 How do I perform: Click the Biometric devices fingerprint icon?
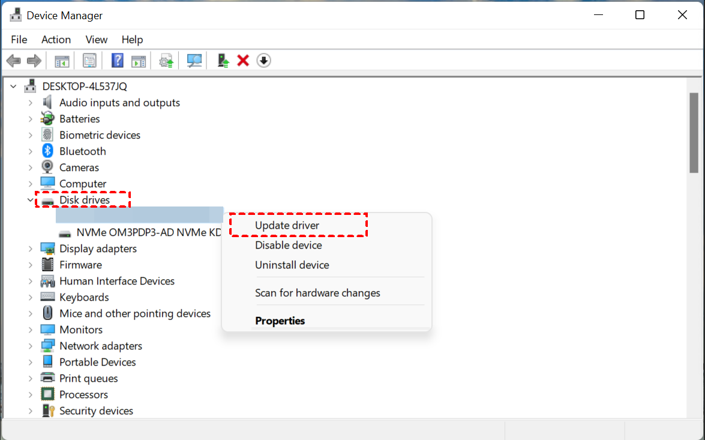pyautogui.click(x=47, y=134)
